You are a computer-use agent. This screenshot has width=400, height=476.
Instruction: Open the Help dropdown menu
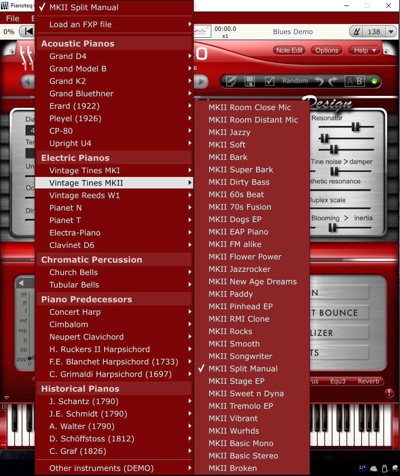tap(364, 50)
